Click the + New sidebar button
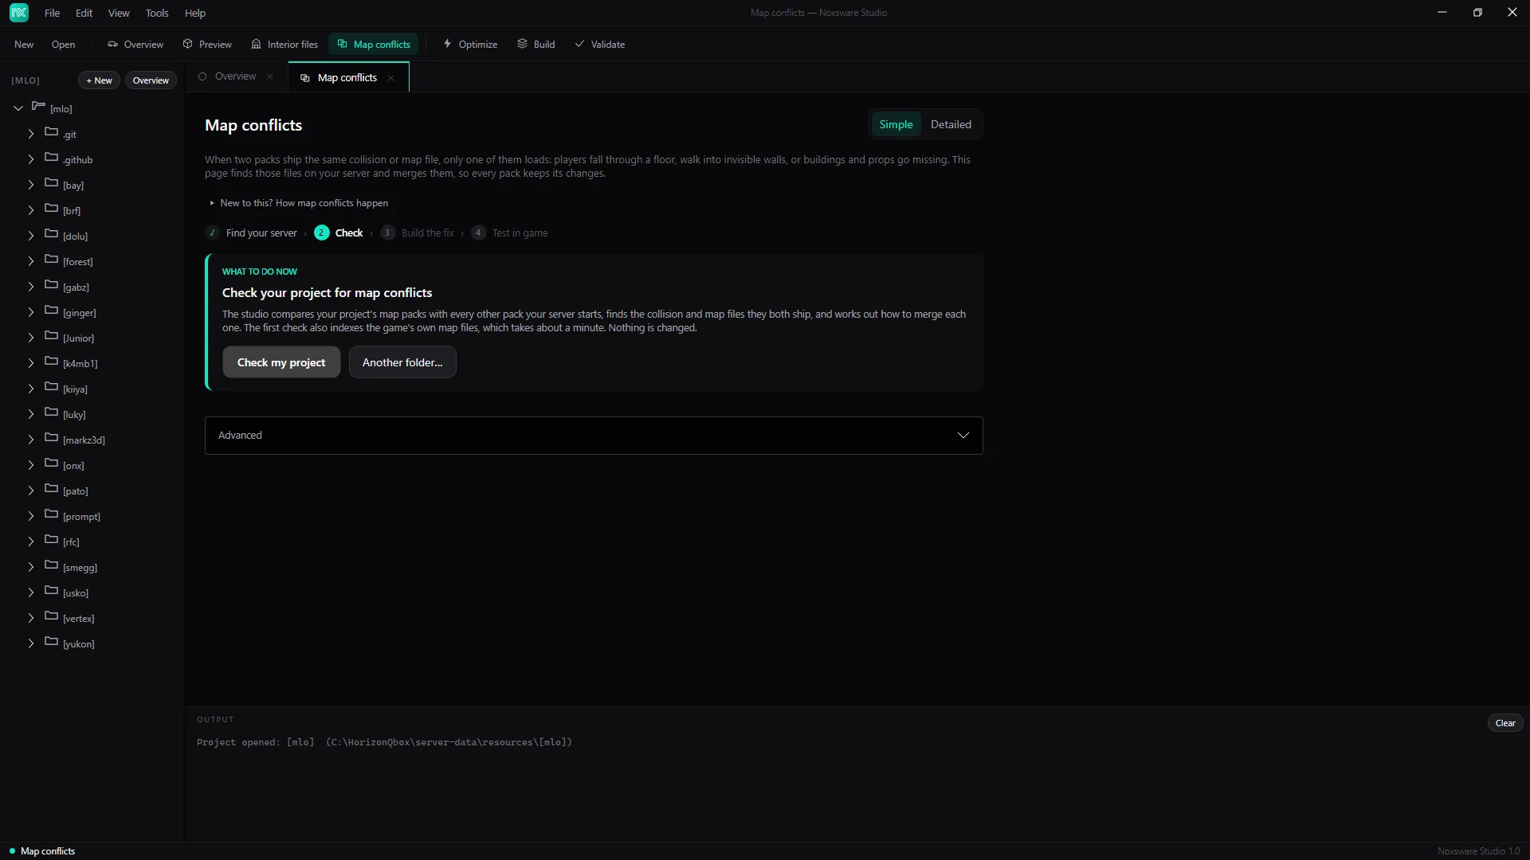The height and width of the screenshot is (860, 1530). coord(99,80)
